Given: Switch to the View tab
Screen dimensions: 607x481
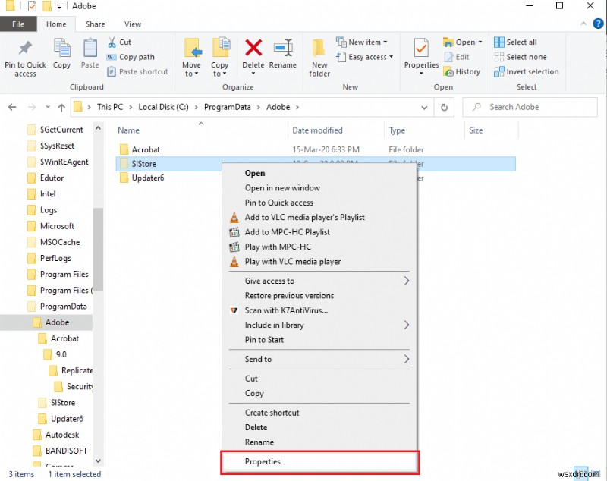Looking at the screenshot, I should (x=133, y=24).
